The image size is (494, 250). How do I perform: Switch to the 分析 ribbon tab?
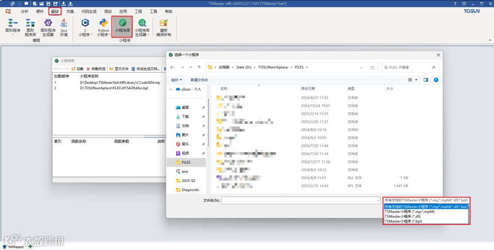click(x=24, y=11)
